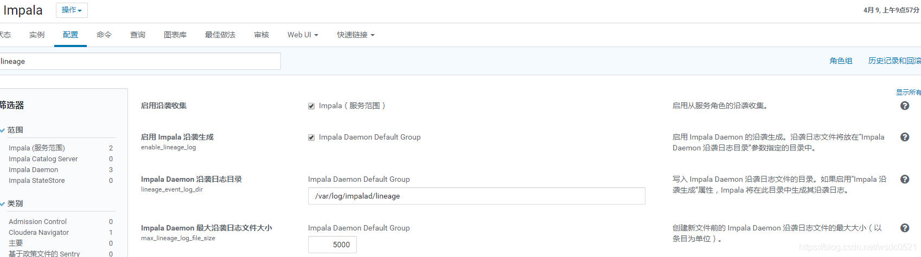Filter by Admission Control category
The image size is (921, 257).
coord(38,221)
